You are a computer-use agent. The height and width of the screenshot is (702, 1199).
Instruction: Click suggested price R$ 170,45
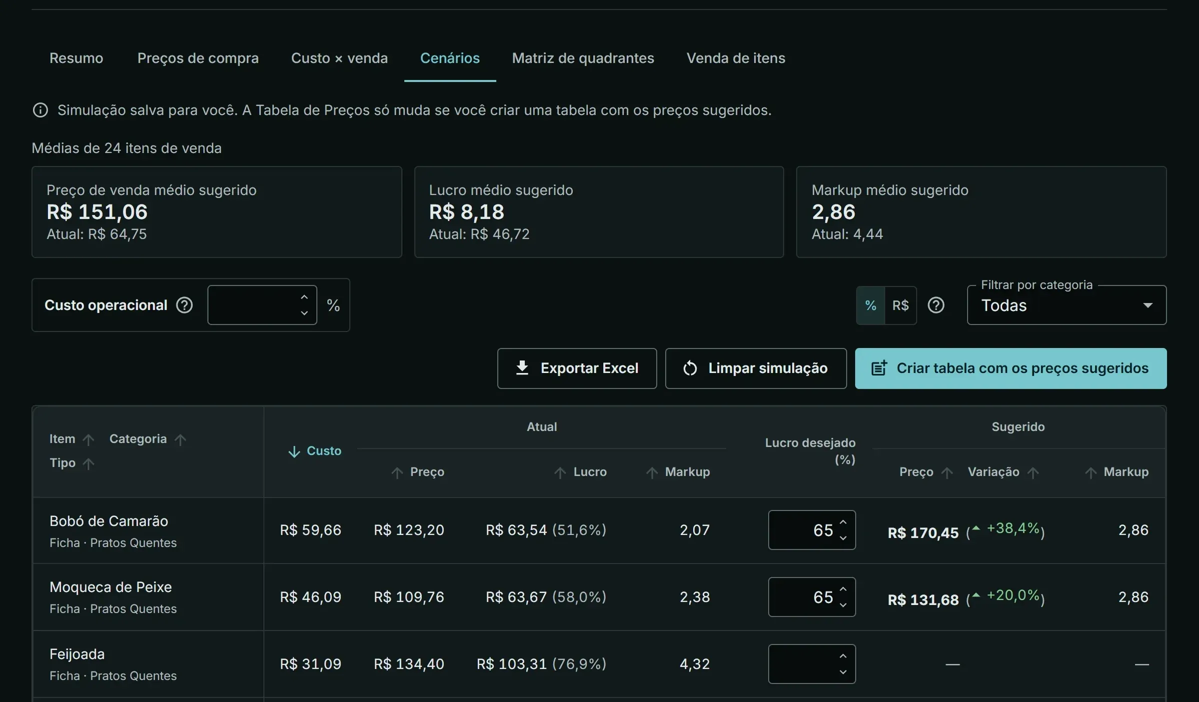[923, 533]
